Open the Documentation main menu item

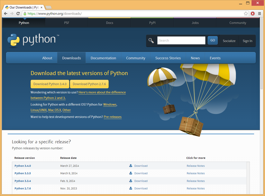[x=103, y=58]
